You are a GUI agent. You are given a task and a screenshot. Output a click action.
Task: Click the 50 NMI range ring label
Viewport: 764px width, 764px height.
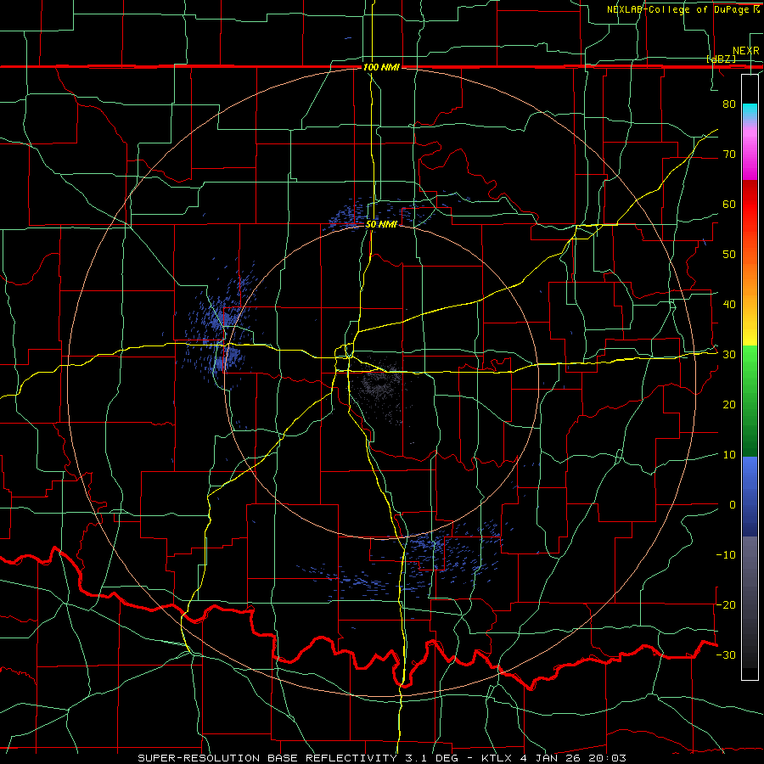pyautogui.click(x=381, y=225)
